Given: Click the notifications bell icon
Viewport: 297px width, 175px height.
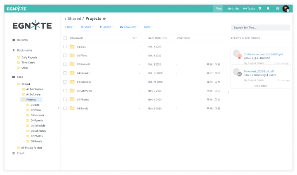Looking at the screenshot, I should pos(268,8).
